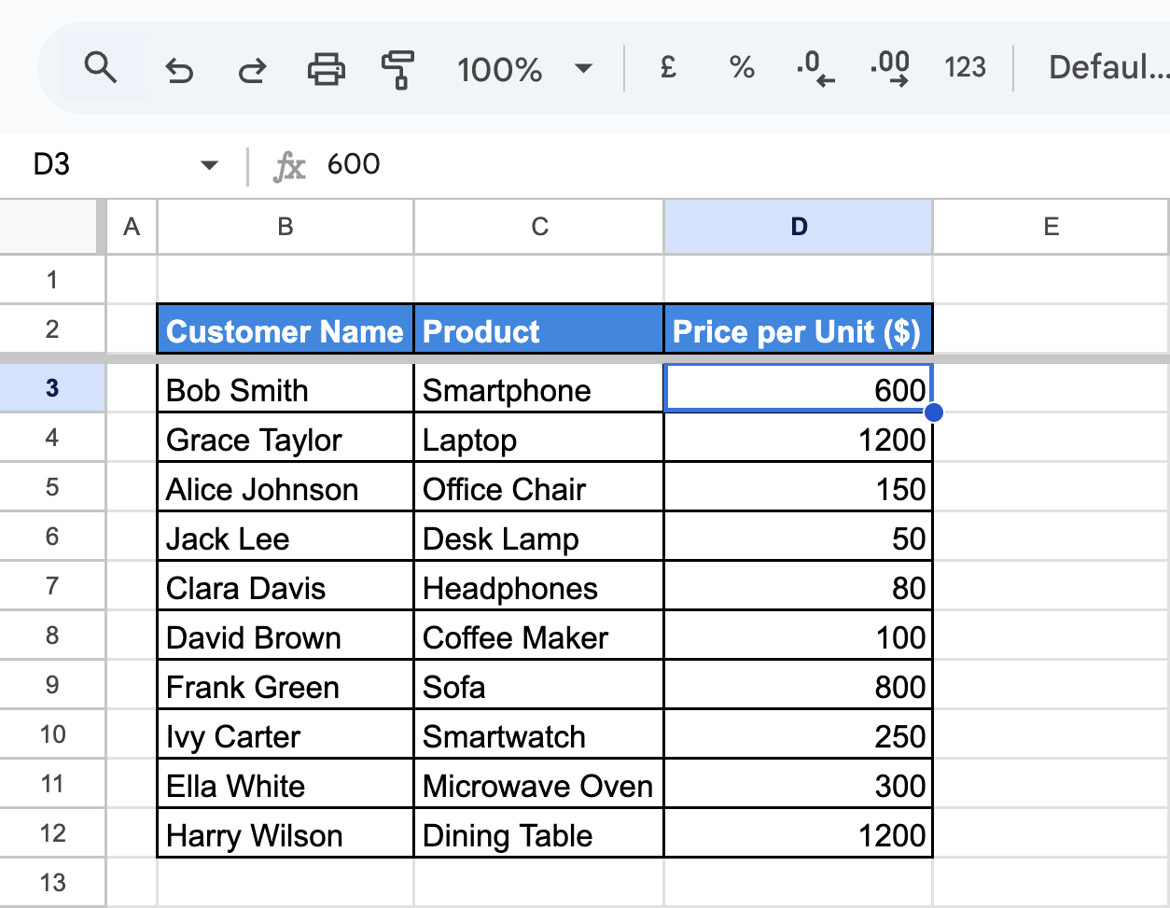
Task: Select the price cell for Dining Table
Action: (799, 833)
